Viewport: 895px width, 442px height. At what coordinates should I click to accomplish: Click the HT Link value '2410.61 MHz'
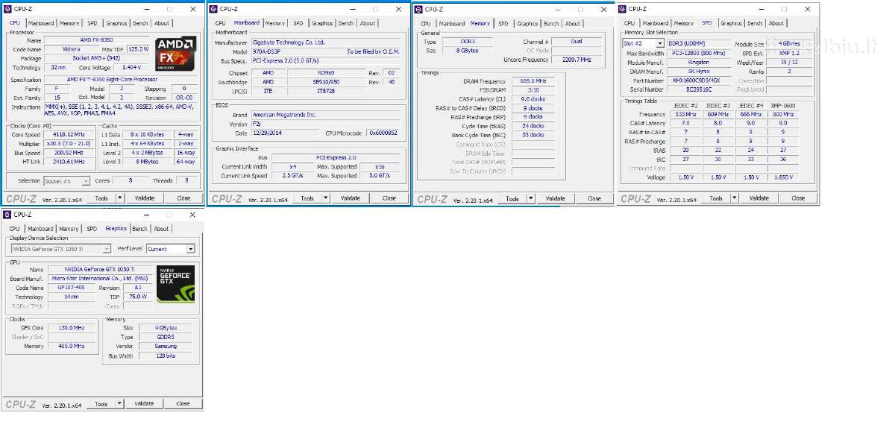pos(69,162)
